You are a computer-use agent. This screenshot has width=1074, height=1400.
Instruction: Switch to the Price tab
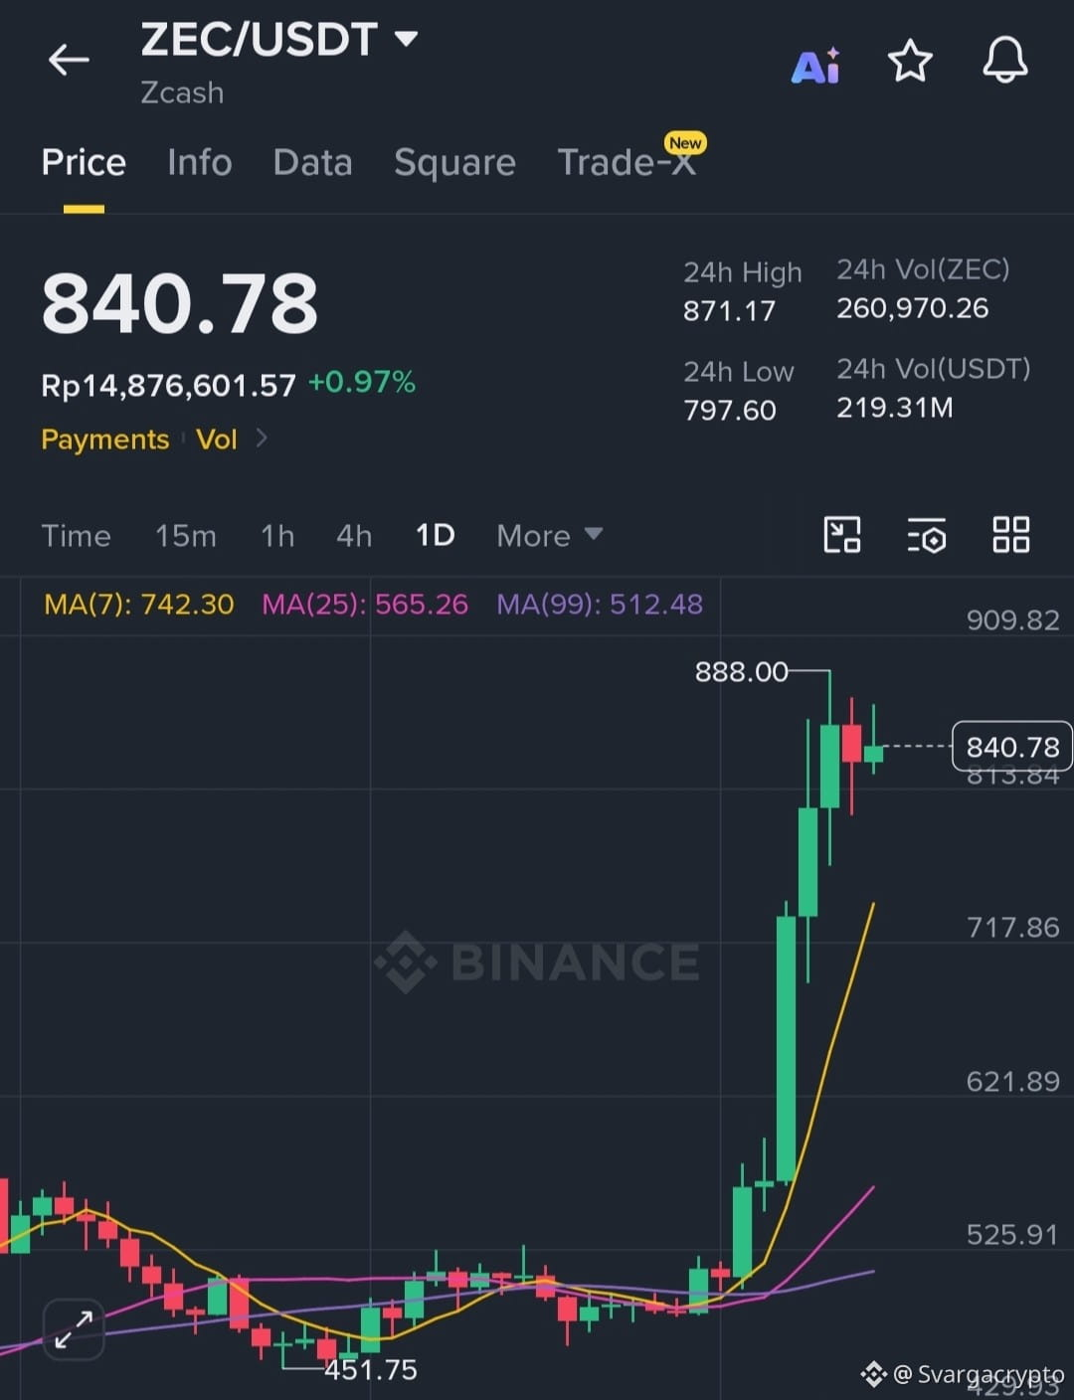[84, 162]
